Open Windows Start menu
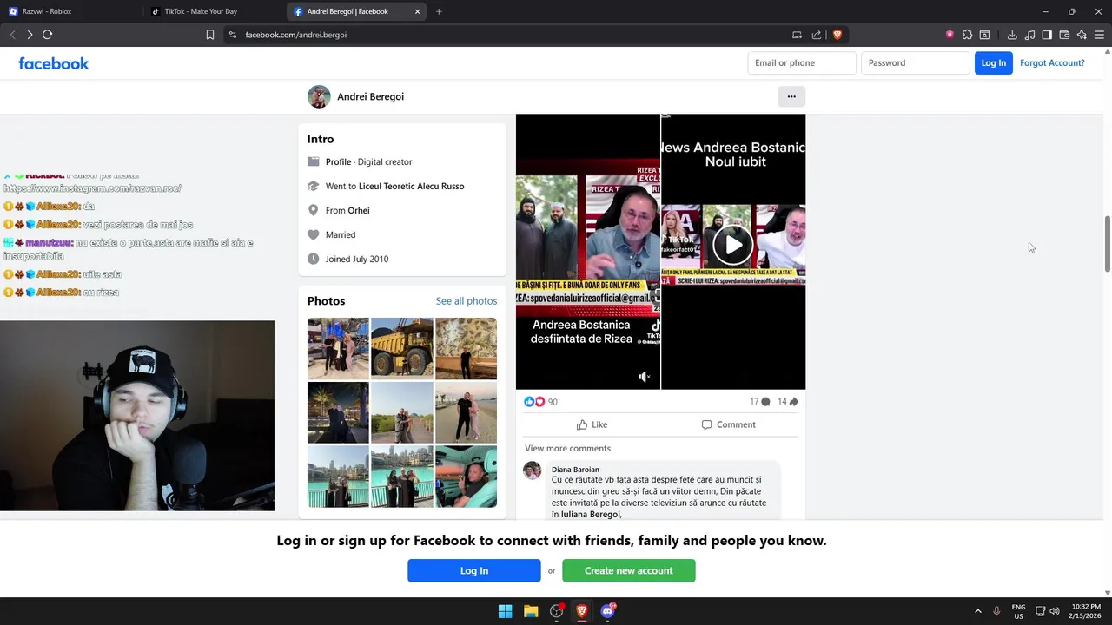The width and height of the screenshot is (1112, 625). tap(505, 611)
